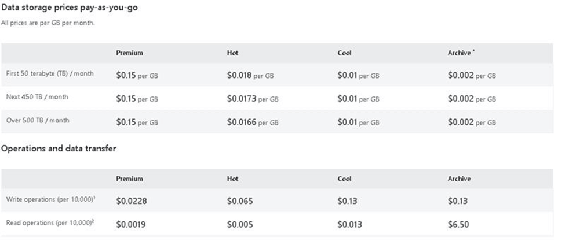Select the $0.0228 Premium write operations price

(x=132, y=201)
